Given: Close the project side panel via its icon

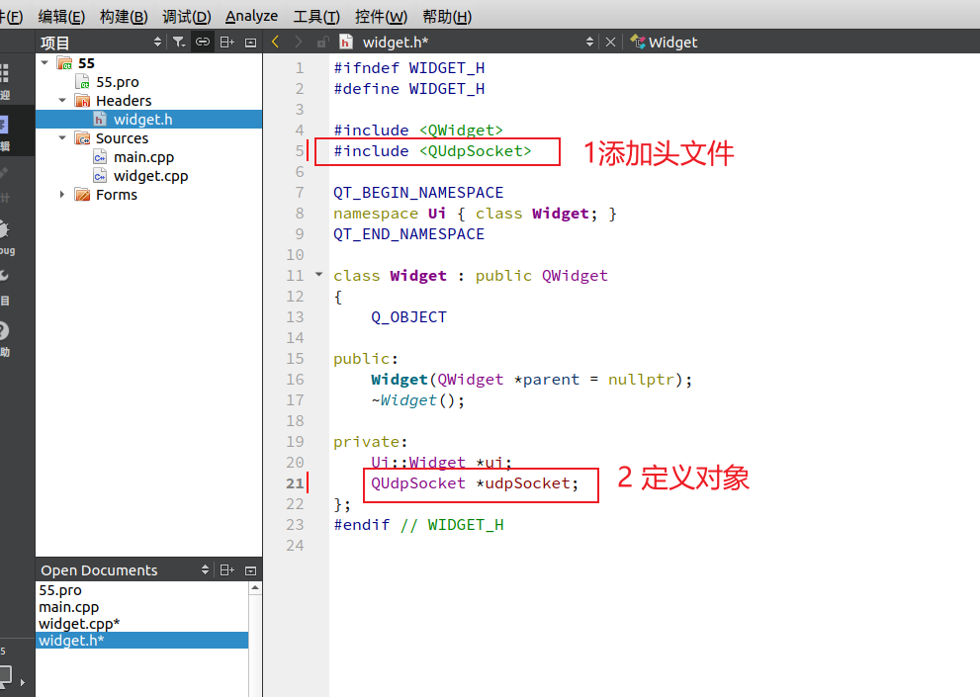Looking at the screenshot, I should [x=250, y=43].
